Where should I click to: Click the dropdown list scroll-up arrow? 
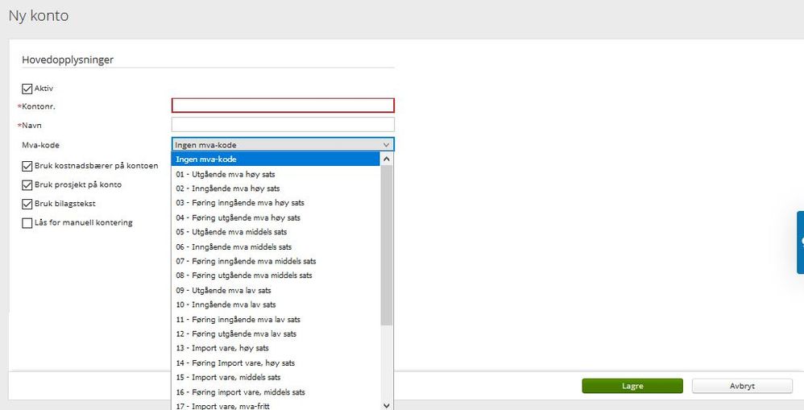(387, 159)
